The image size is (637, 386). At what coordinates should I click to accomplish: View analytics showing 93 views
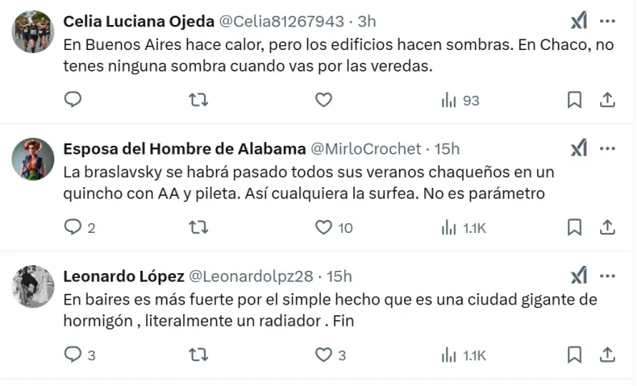(x=460, y=100)
